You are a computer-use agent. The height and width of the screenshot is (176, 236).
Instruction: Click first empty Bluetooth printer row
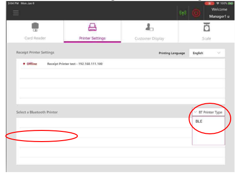point(104,123)
